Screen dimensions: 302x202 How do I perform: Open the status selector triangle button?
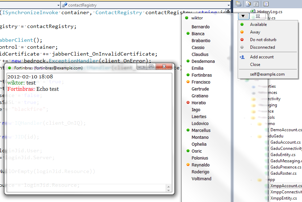point(244,16)
